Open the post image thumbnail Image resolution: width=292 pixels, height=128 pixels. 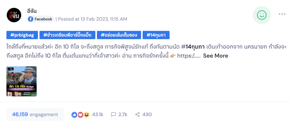click(22, 81)
